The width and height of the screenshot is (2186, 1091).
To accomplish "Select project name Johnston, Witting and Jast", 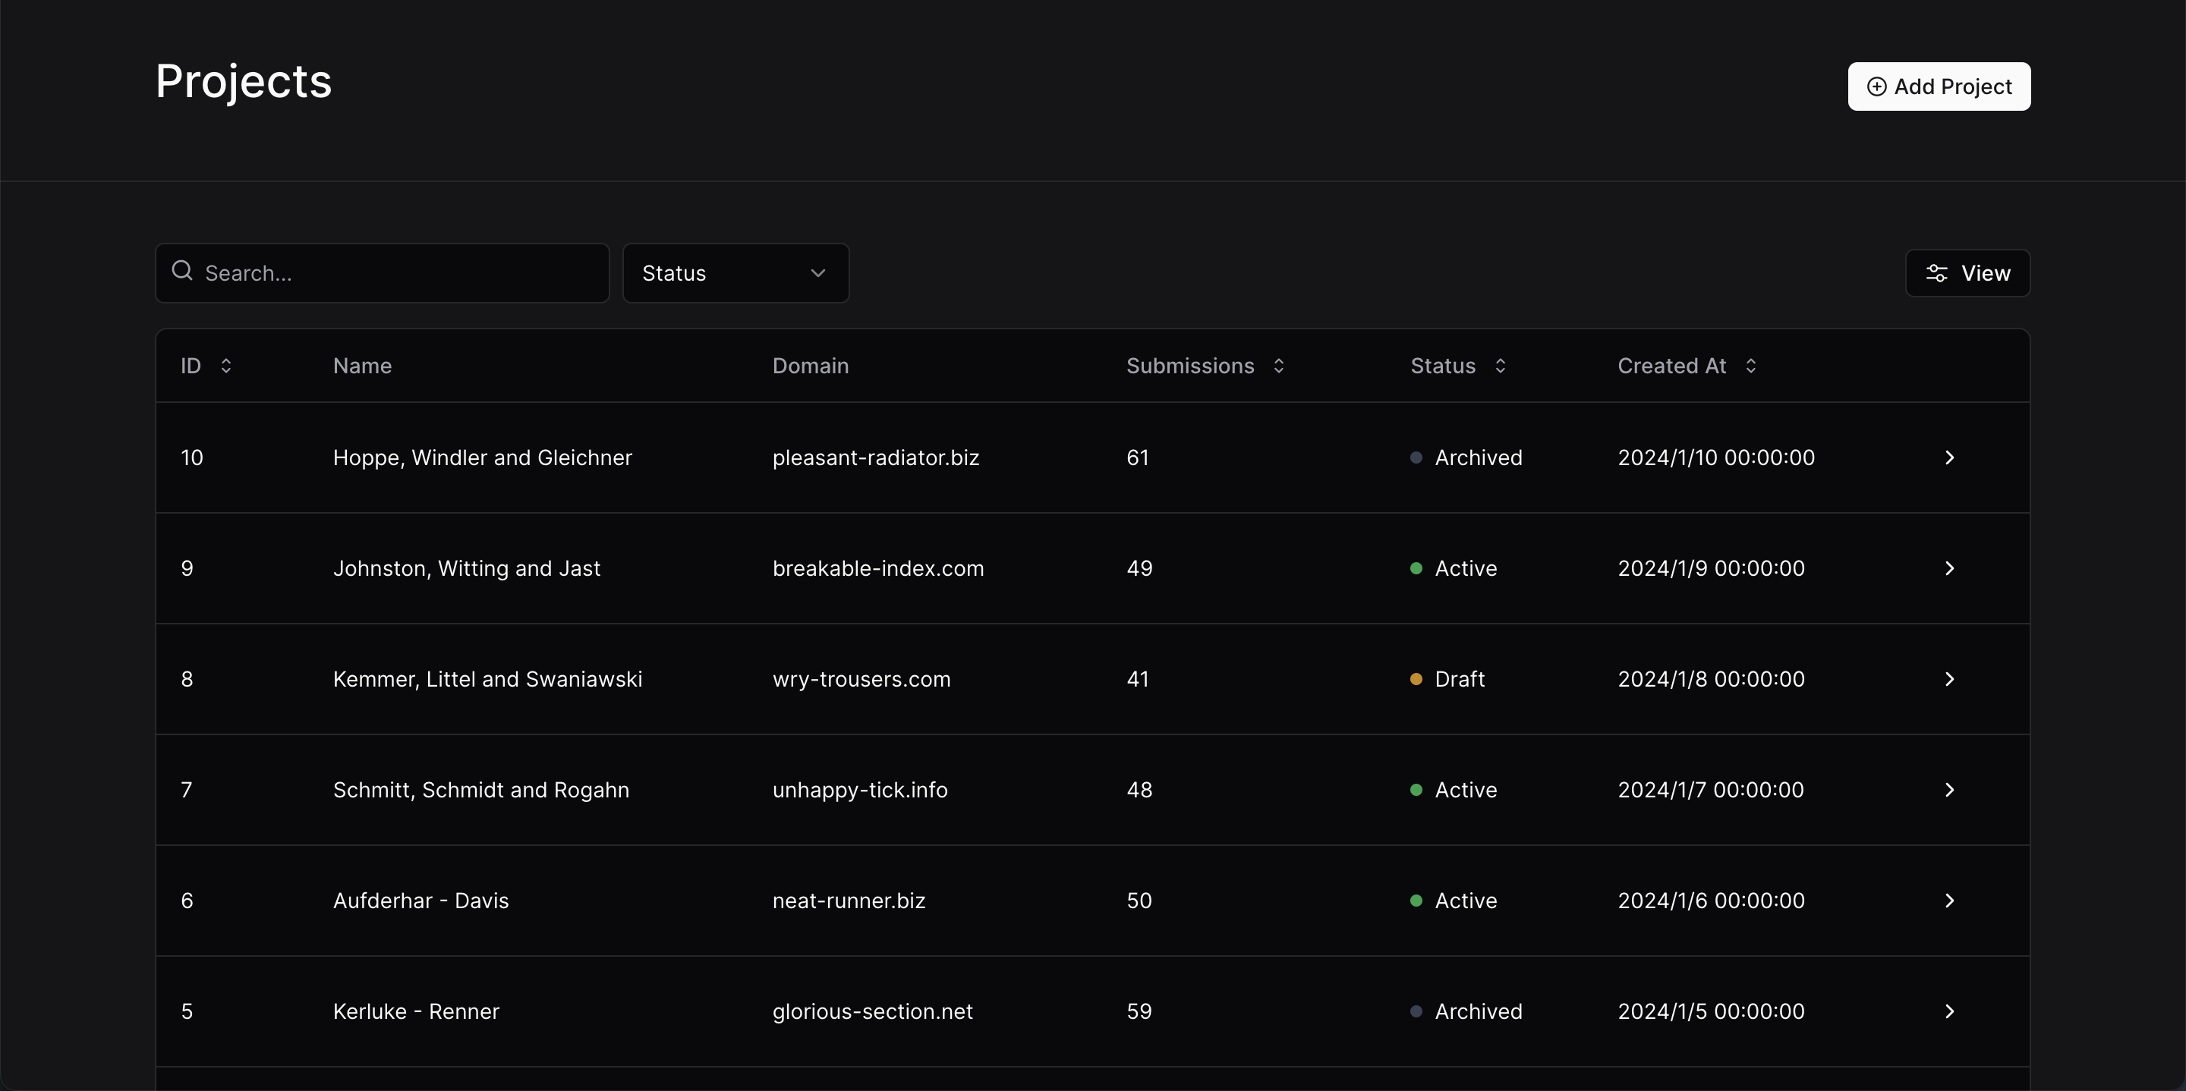I will (x=467, y=568).
